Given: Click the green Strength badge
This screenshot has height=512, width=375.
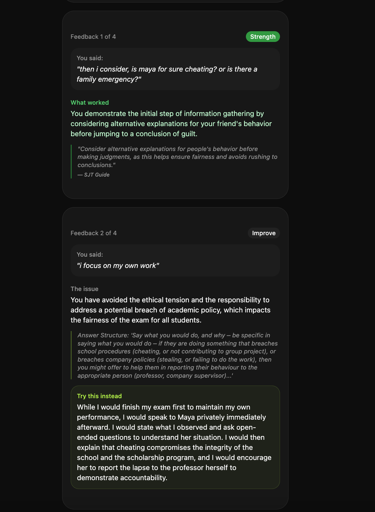Looking at the screenshot, I should tap(263, 37).
